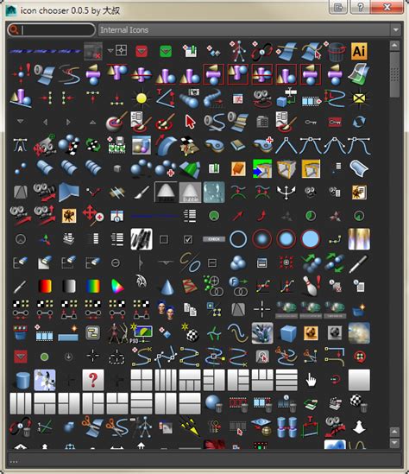The image size is (409, 474).
Task: Choose the cloudy sky thumbnail icon
Action: click(359, 333)
